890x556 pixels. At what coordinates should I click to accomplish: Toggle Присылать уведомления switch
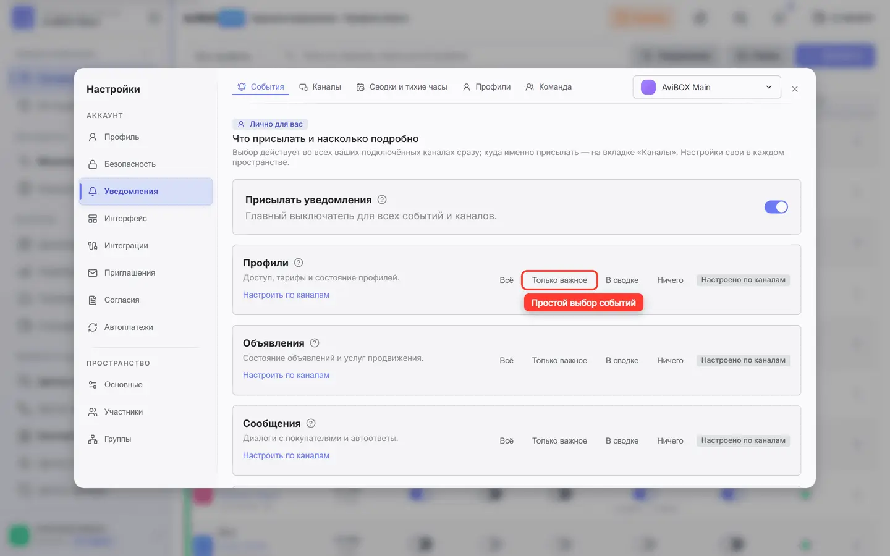pyautogui.click(x=776, y=207)
